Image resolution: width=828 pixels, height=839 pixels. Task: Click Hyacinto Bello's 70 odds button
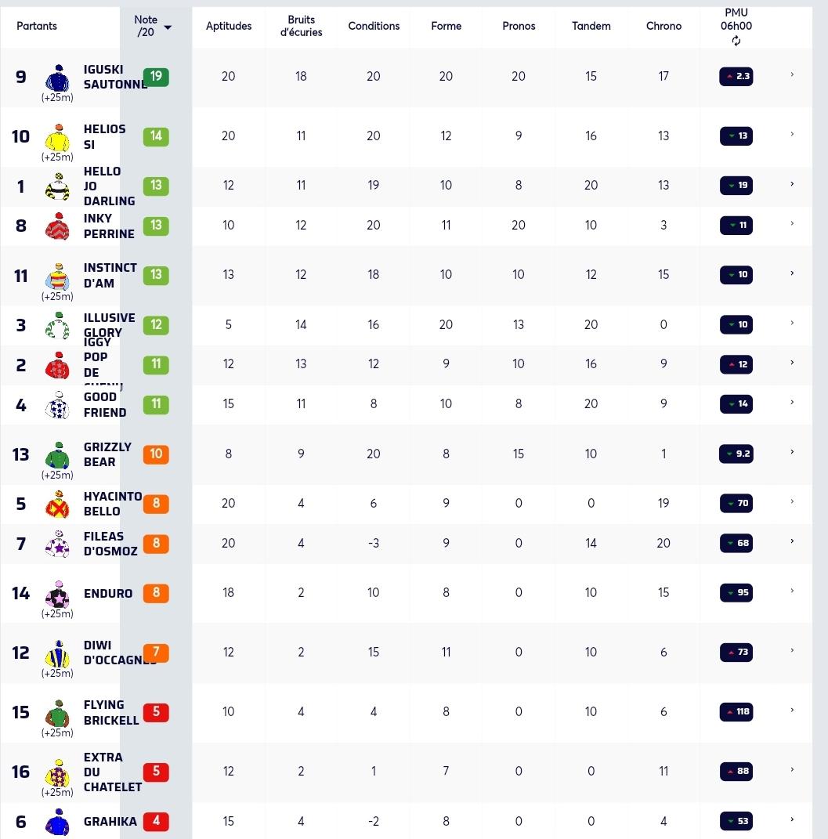[736, 503]
